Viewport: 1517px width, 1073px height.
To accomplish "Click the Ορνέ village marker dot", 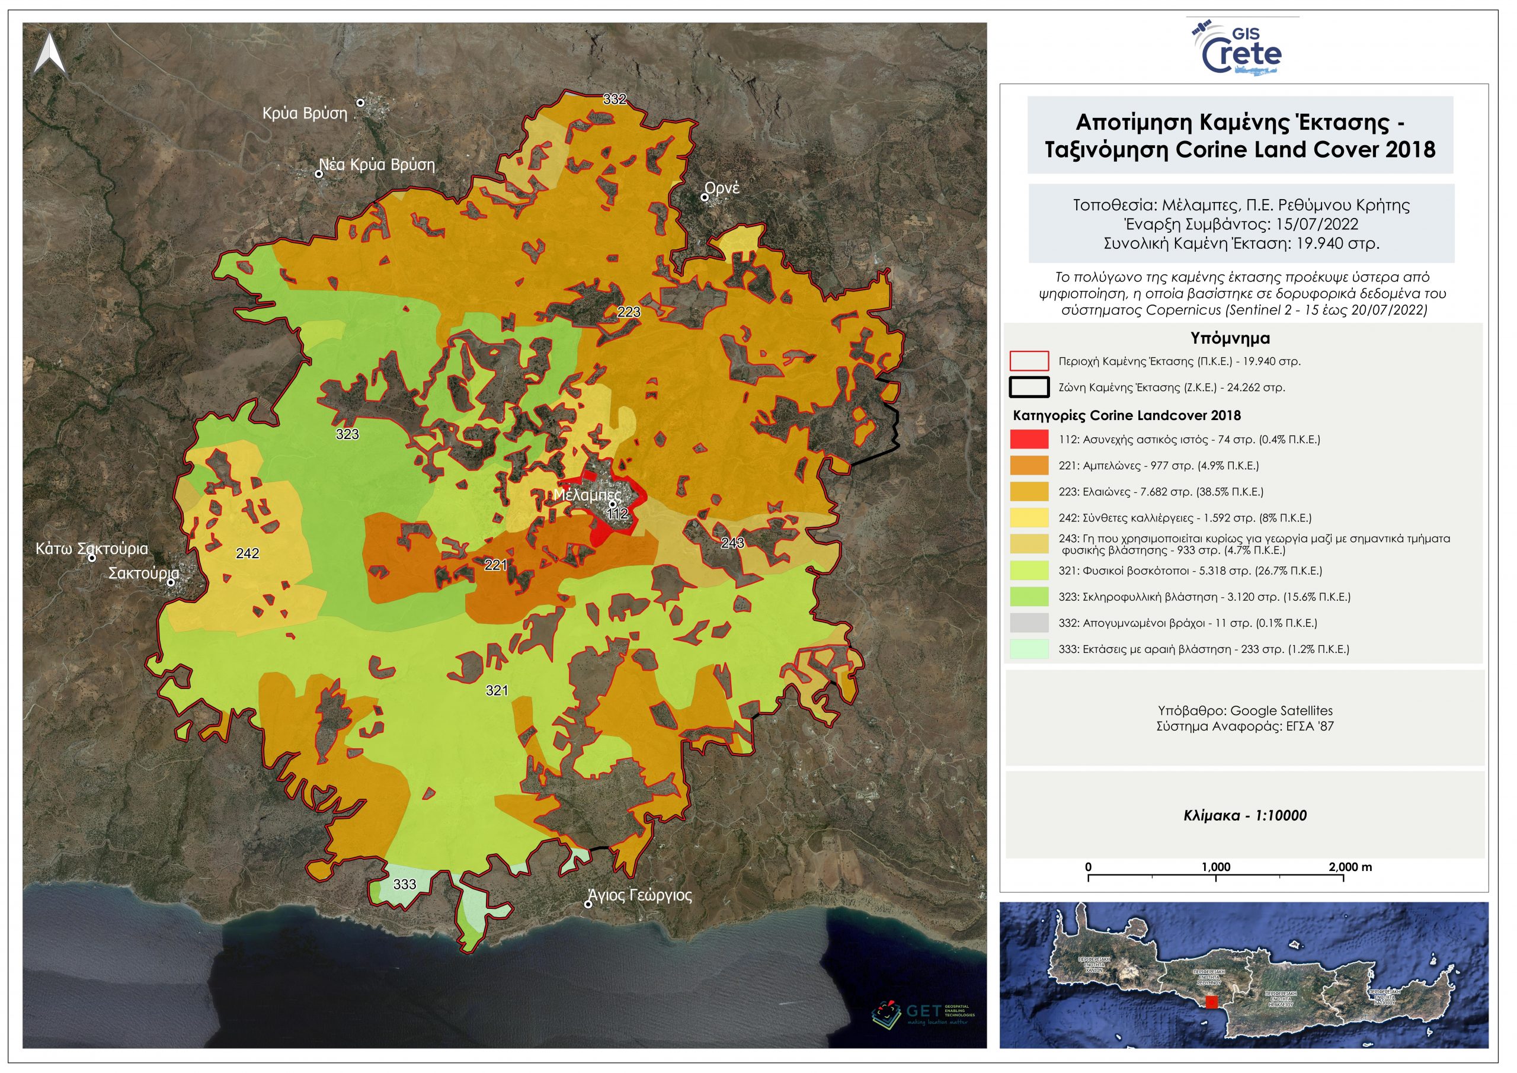I will coord(705,197).
